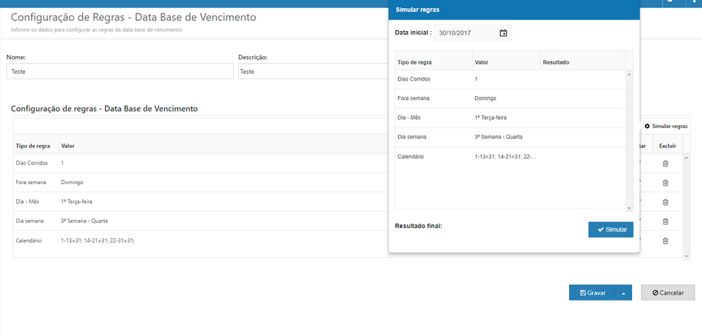Click the Cancelar button

coord(667,293)
